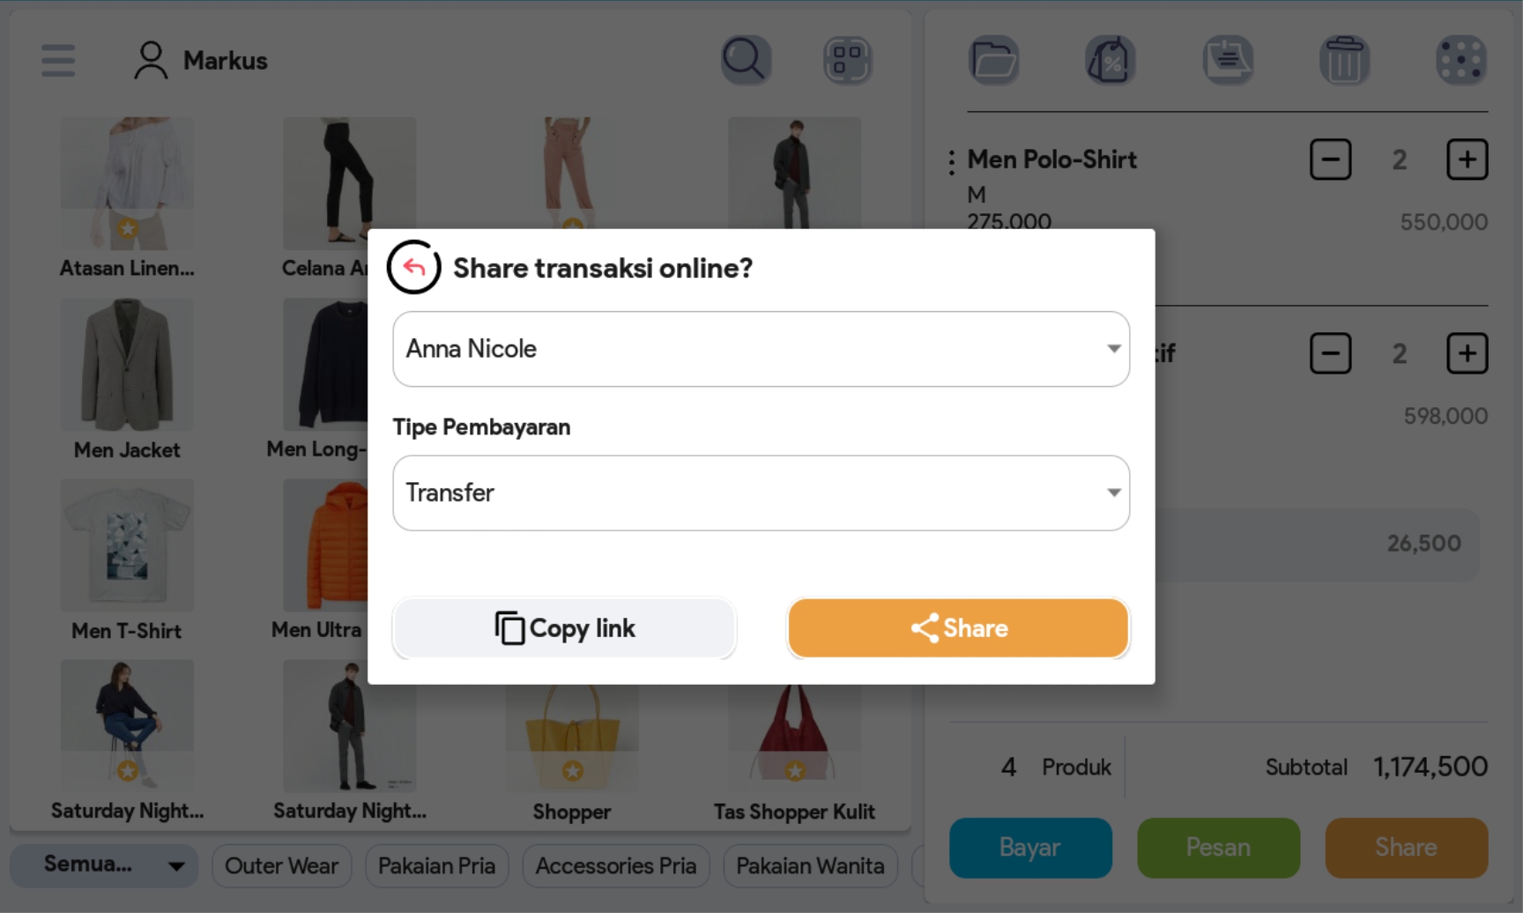Viewport: 1523px width, 913px height.
Task: Click the trash icon to clear cart
Action: click(1344, 60)
